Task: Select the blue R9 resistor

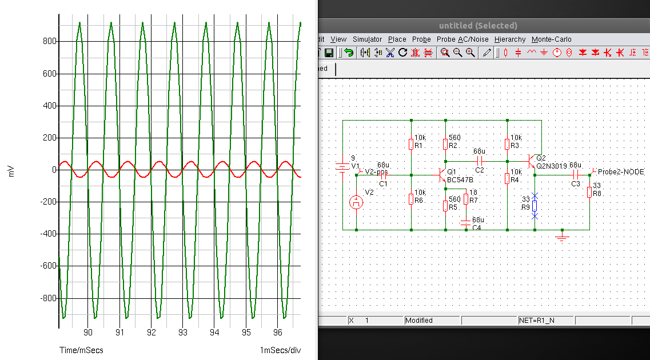Action: (x=535, y=206)
